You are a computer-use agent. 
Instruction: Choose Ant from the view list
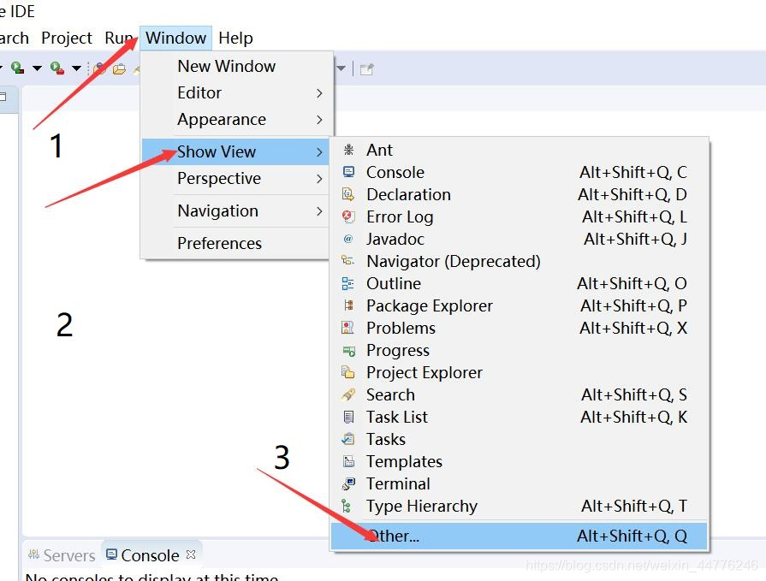coord(519,150)
